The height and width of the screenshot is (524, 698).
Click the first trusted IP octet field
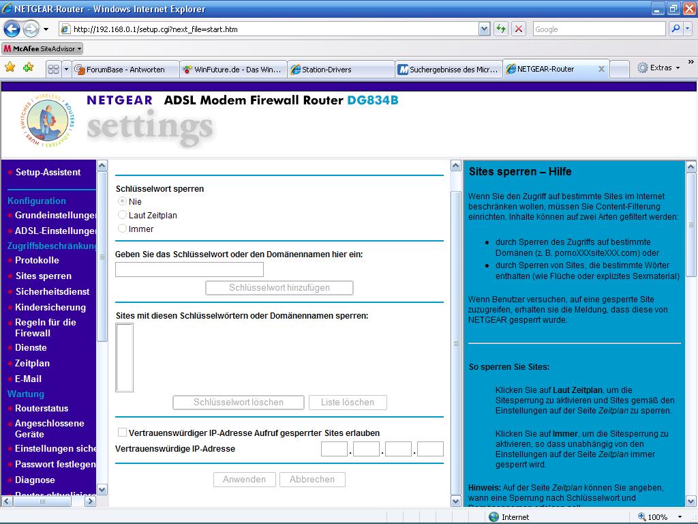334,449
